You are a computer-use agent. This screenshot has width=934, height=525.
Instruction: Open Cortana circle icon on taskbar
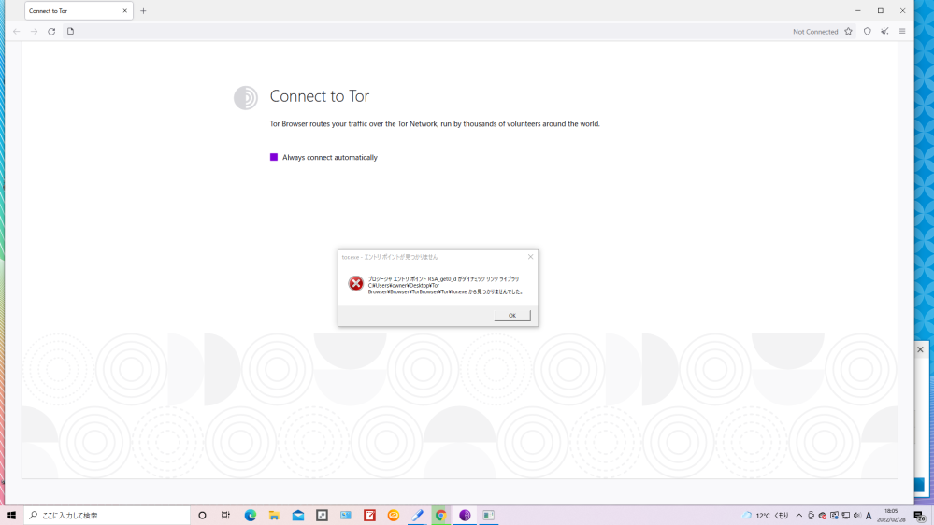point(202,516)
